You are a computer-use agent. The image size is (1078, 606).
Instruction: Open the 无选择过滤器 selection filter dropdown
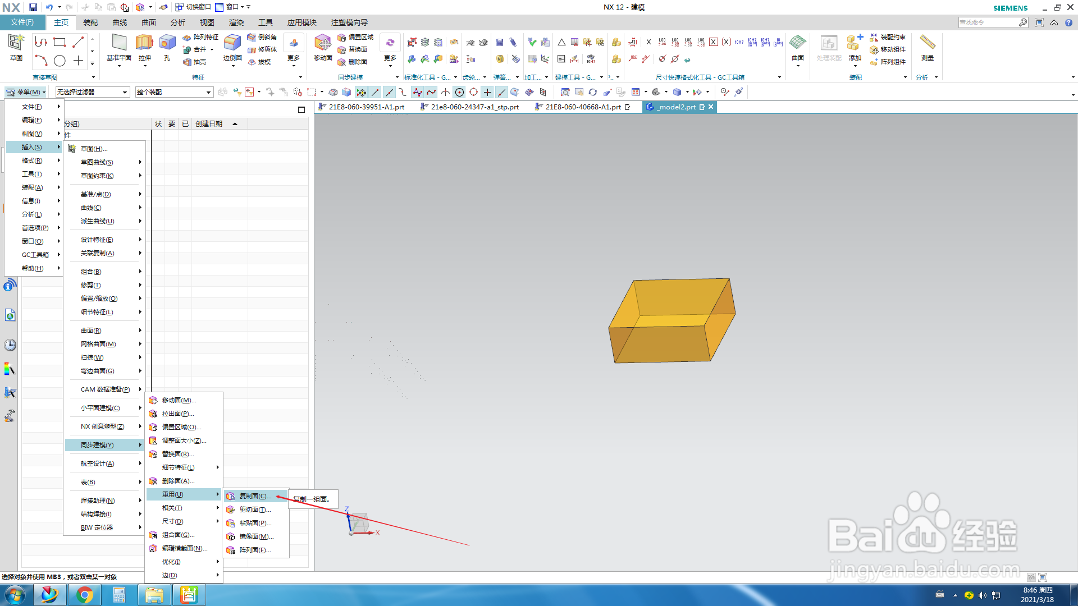(93, 92)
